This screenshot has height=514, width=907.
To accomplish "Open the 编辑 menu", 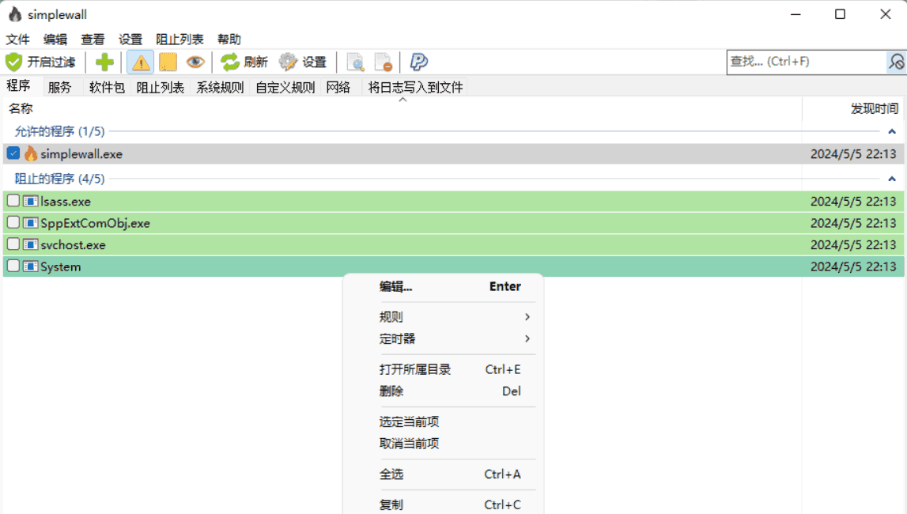I will coord(55,40).
